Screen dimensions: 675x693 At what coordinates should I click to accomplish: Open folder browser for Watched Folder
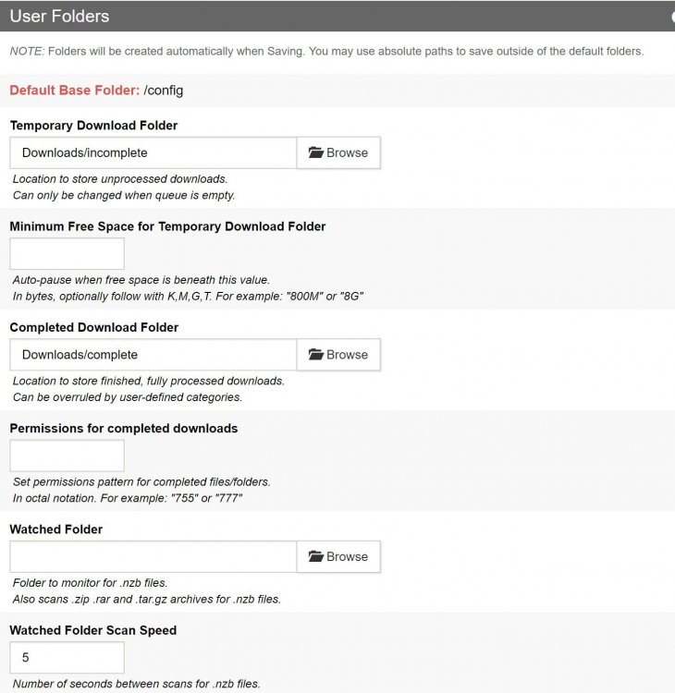(x=338, y=556)
